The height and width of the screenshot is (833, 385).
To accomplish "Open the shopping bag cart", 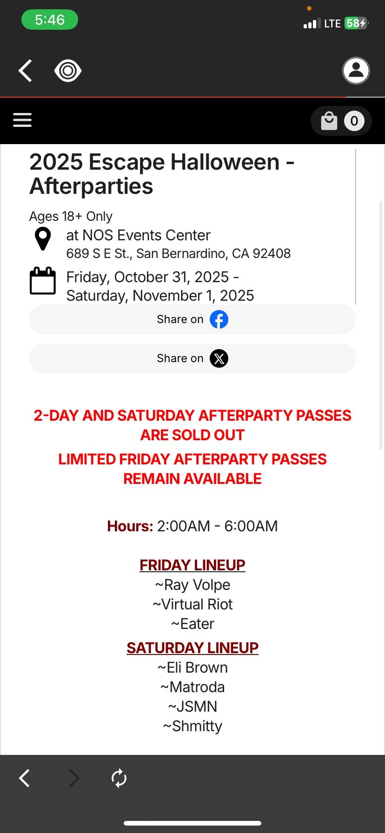I will click(x=329, y=120).
